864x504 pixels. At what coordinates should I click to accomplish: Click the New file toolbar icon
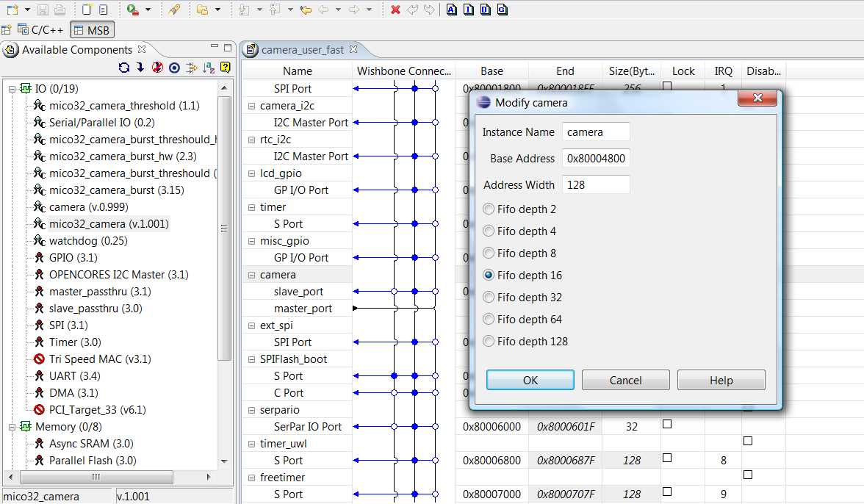(12, 10)
